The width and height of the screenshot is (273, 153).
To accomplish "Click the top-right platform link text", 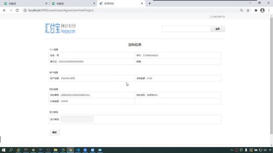I will pos(217,17).
